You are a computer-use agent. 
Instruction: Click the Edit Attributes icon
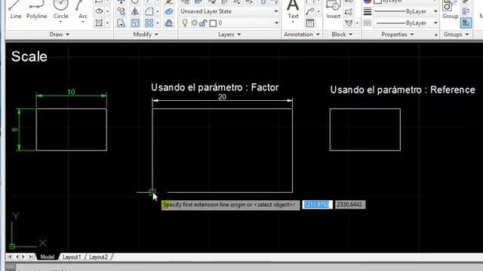coord(349,23)
